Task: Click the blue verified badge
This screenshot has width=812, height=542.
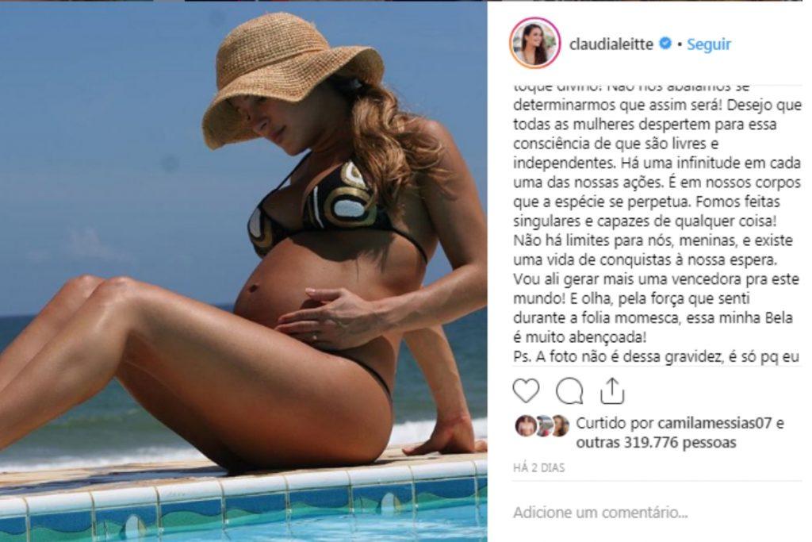Action: (665, 44)
